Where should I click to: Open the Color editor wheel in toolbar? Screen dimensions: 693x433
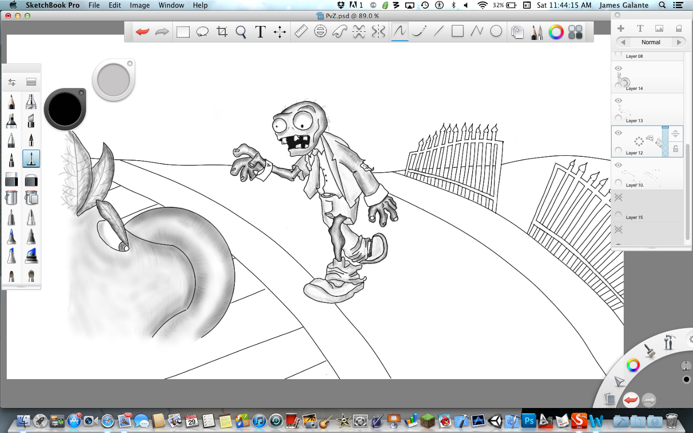point(556,32)
